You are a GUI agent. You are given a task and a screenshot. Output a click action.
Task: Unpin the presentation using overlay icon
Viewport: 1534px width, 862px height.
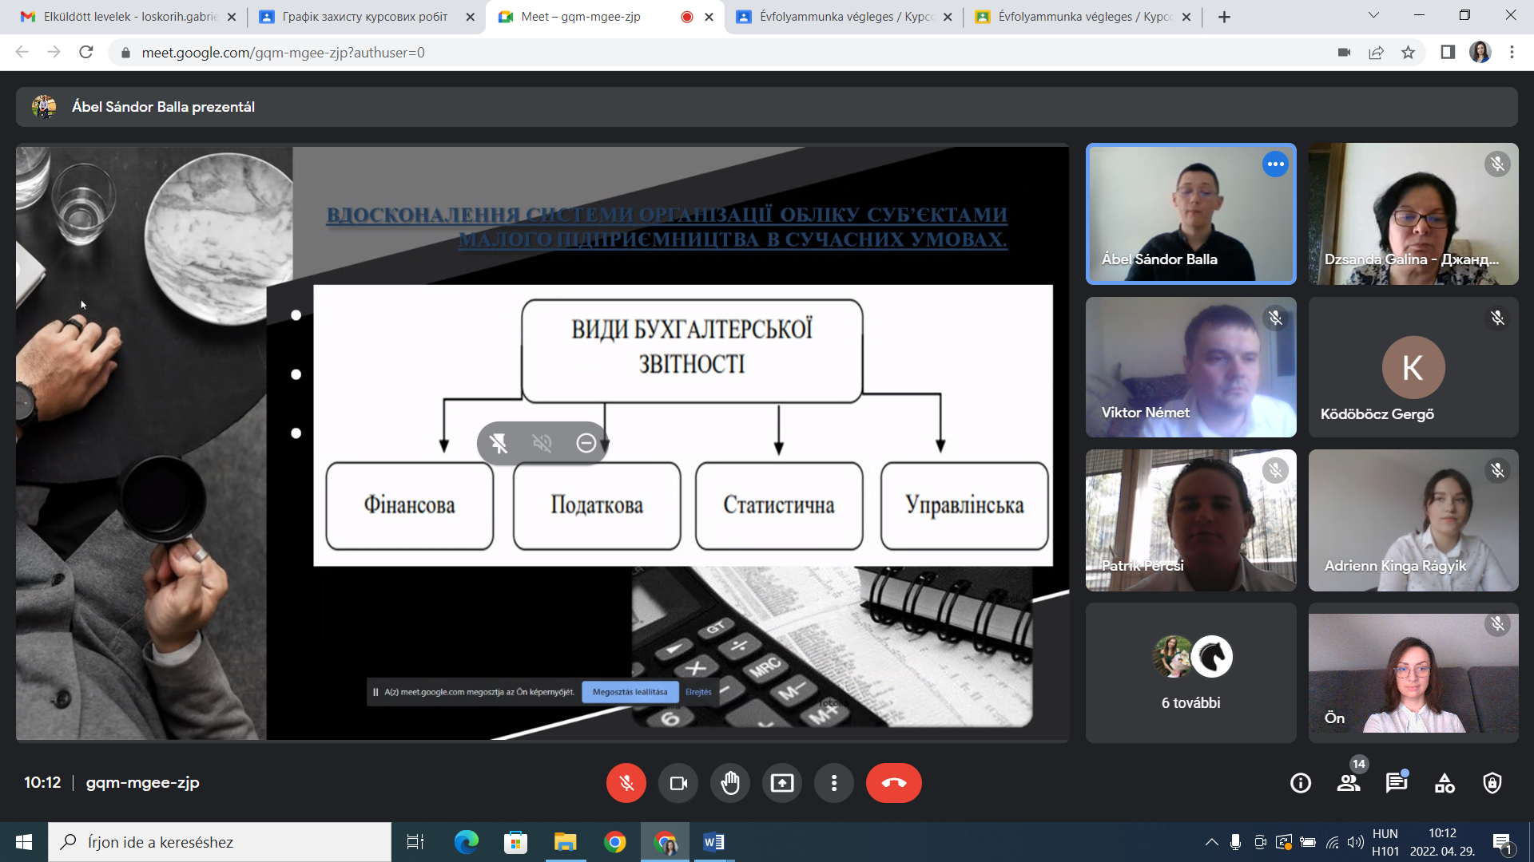[x=499, y=443]
